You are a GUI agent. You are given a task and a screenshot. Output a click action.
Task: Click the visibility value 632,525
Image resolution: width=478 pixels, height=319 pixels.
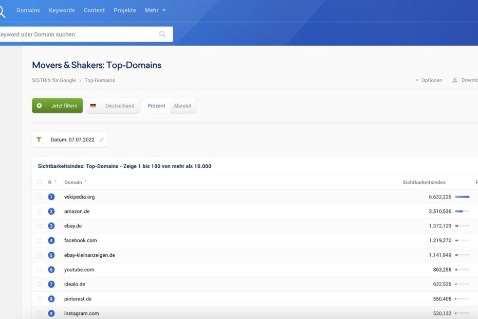coord(442,284)
